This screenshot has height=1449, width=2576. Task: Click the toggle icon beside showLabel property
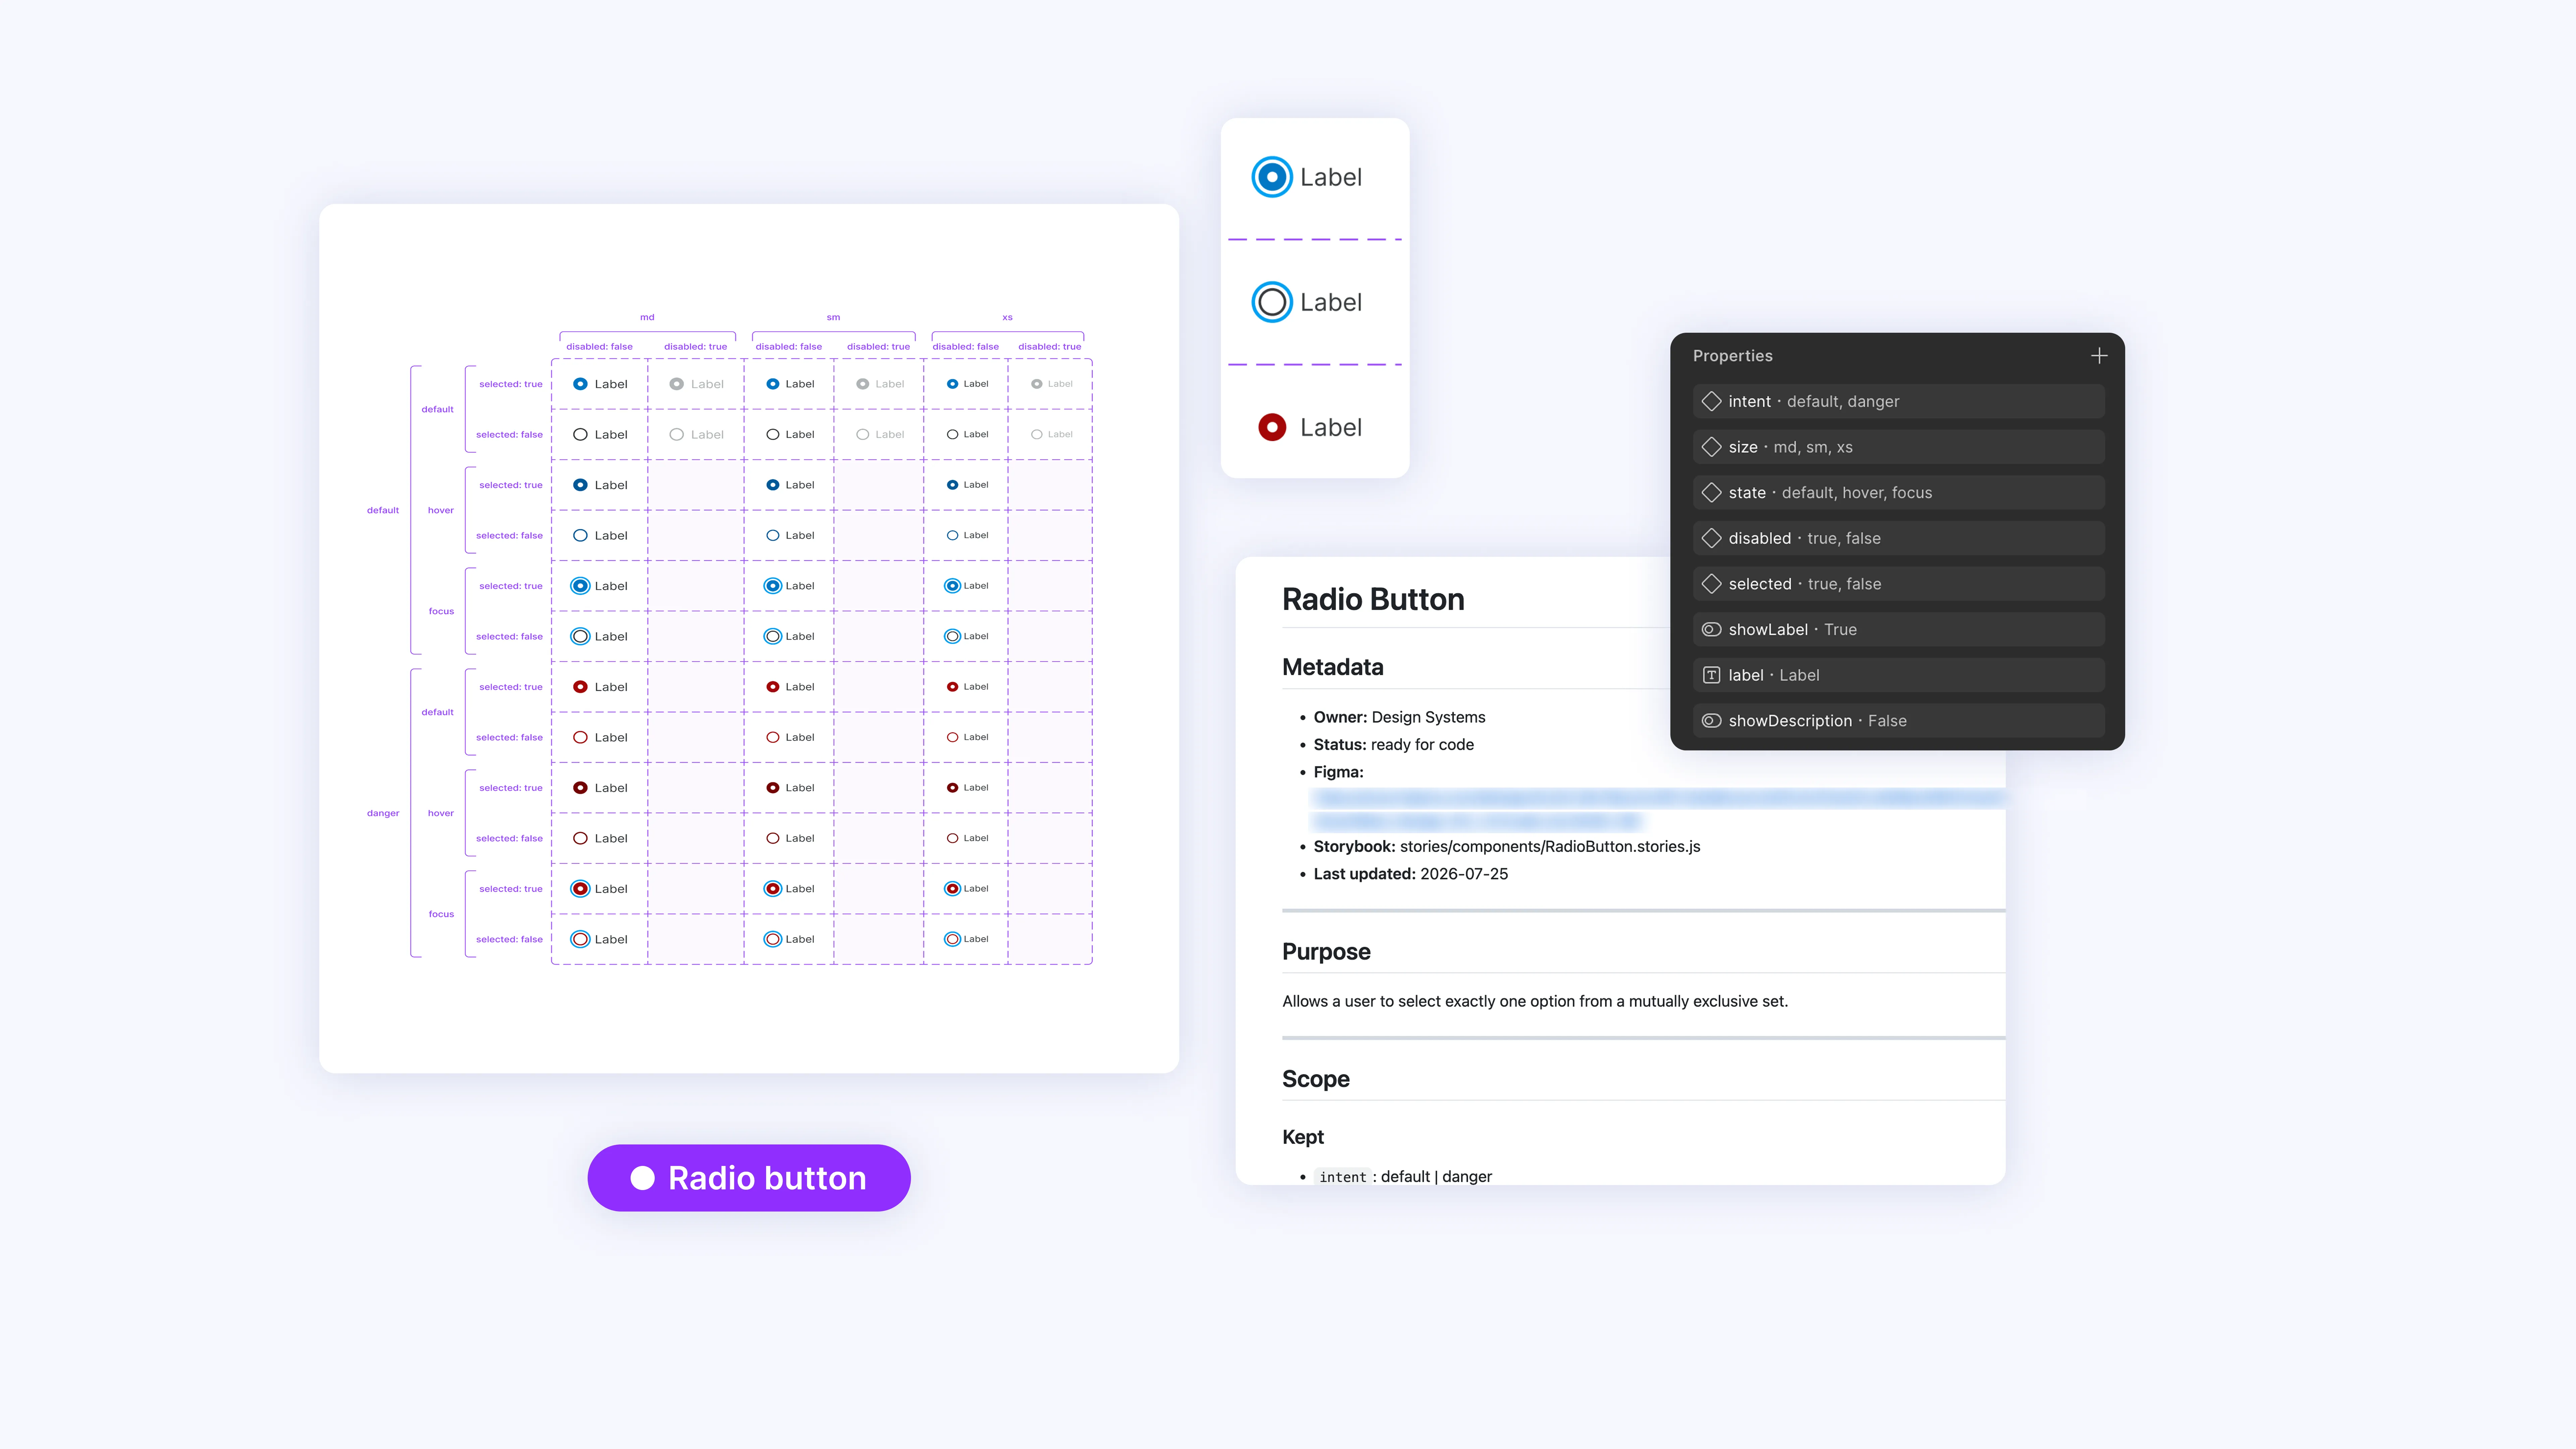tap(1711, 629)
